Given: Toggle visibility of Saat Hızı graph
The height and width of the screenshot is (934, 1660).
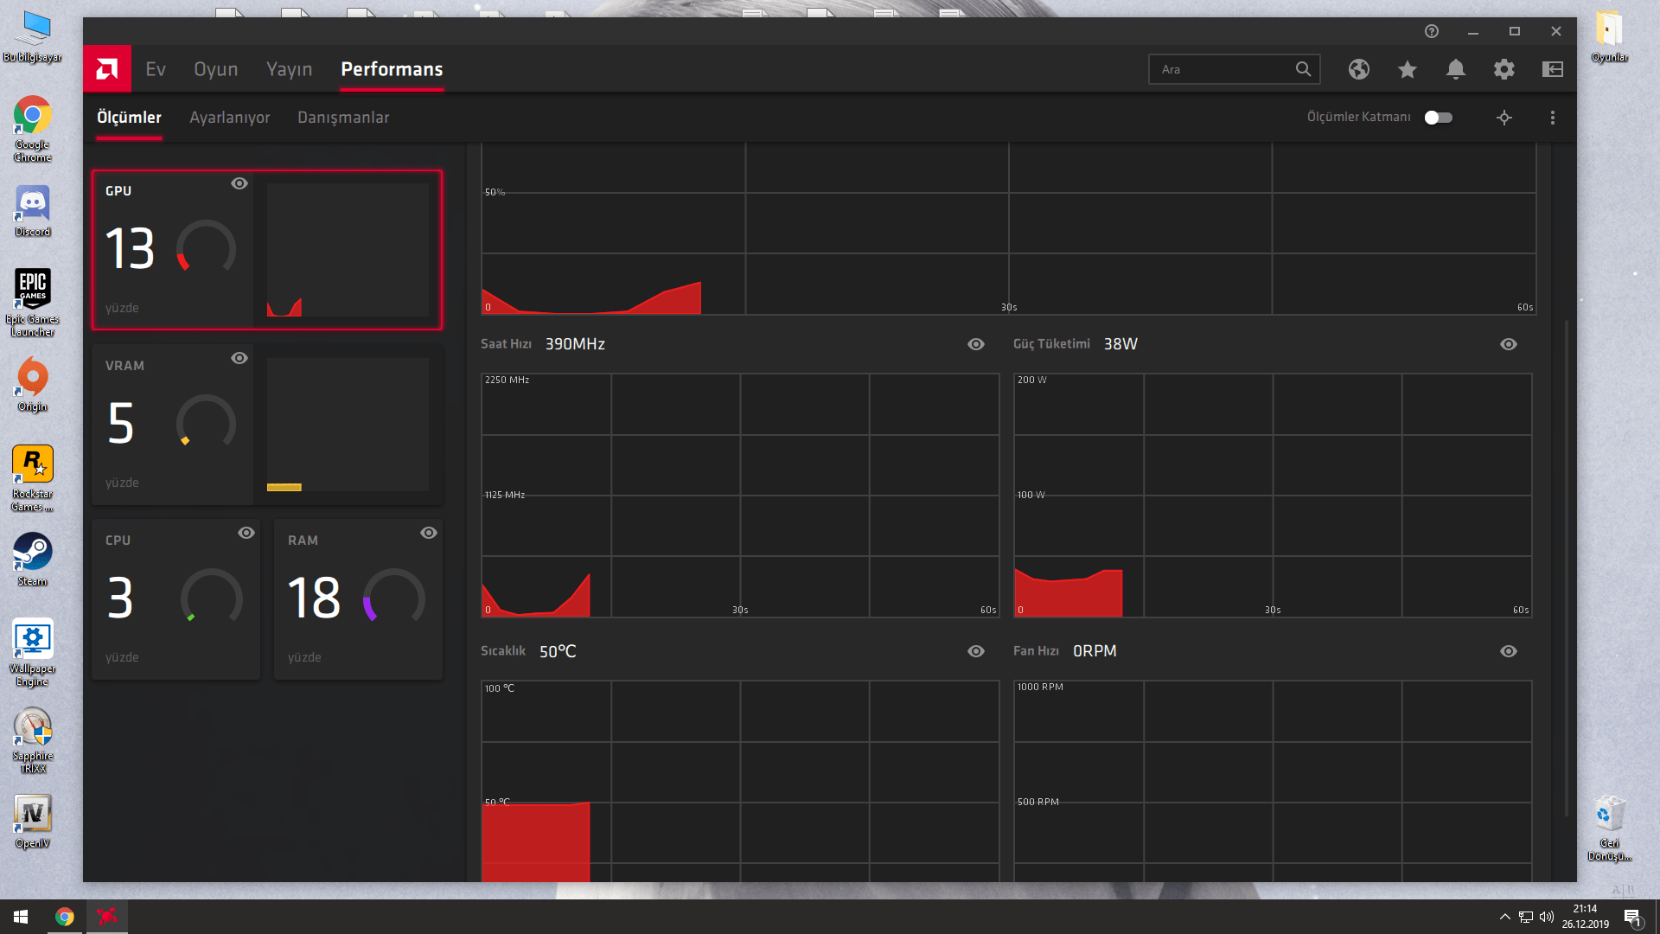Looking at the screenshot, I should pyautogui.click(x=976, y=344).
